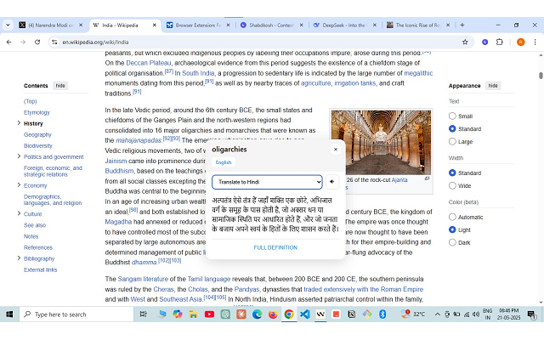Bookmark this page with the star icon
This screenshot has height=340, width=544.
pyautogui.click(x=465, y=42)
